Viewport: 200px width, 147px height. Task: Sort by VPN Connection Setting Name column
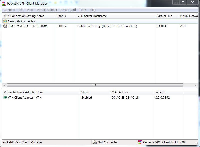pos(29,16)
